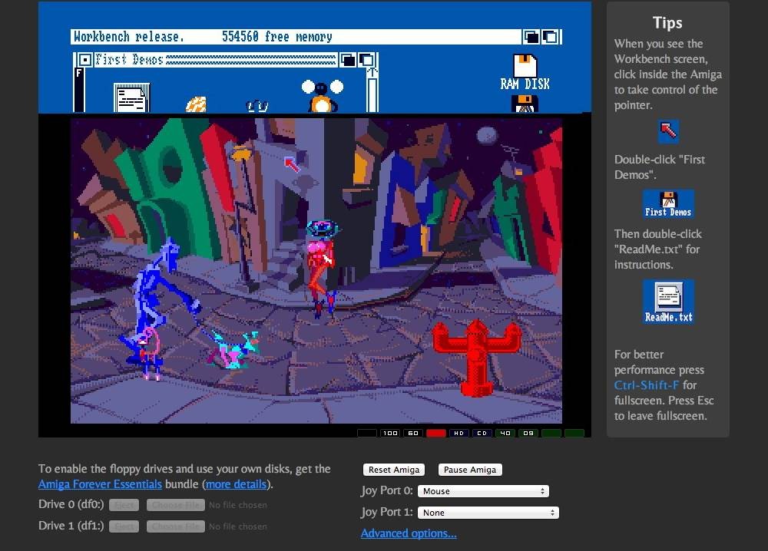Image resolution: width=768 pixels, height=551 pixels.
Task: Click the First Demos icon in Tips panel
Action: tap(668, 203)
